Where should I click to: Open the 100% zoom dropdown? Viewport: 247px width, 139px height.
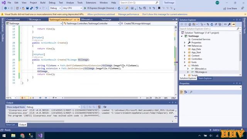tap(11, 98)
